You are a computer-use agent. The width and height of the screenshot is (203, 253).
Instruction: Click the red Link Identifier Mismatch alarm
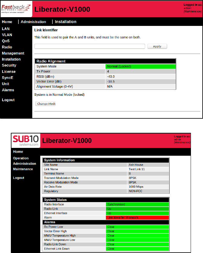[x=137, y=217]
